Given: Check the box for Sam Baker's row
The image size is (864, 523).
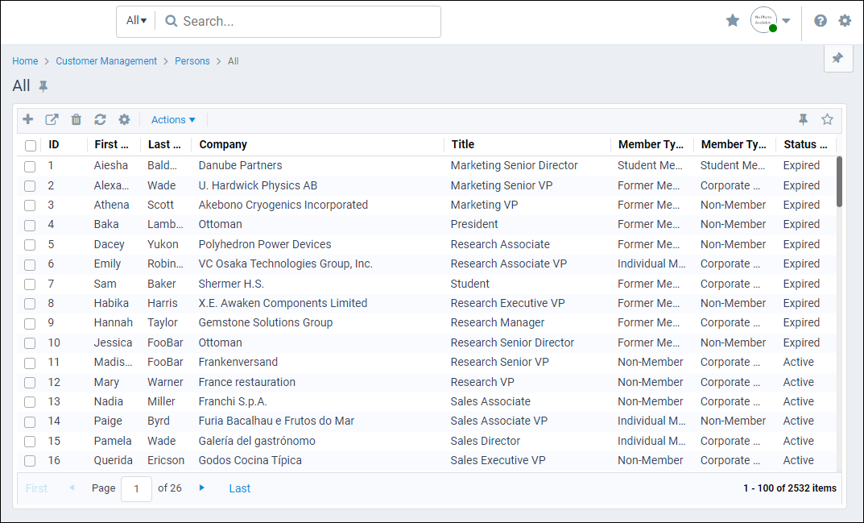Looking at the screenshot, I should (30, 284).
